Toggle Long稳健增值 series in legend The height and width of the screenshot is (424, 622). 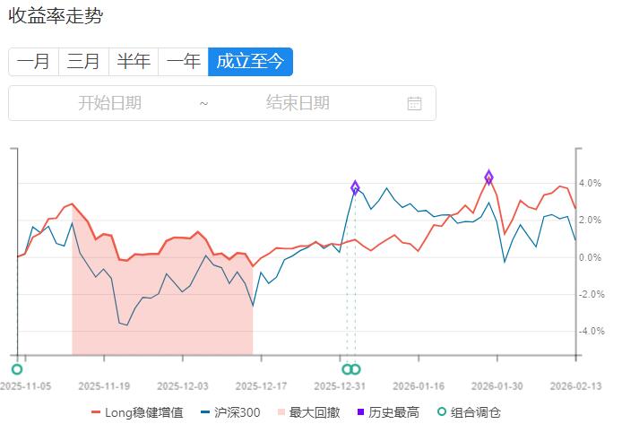coord(137,412)
